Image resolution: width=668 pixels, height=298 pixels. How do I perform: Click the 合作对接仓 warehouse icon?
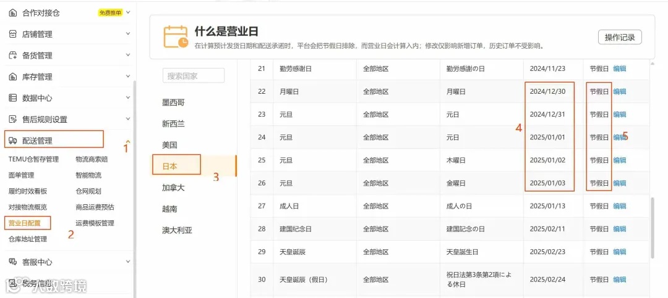pos(13,13)
